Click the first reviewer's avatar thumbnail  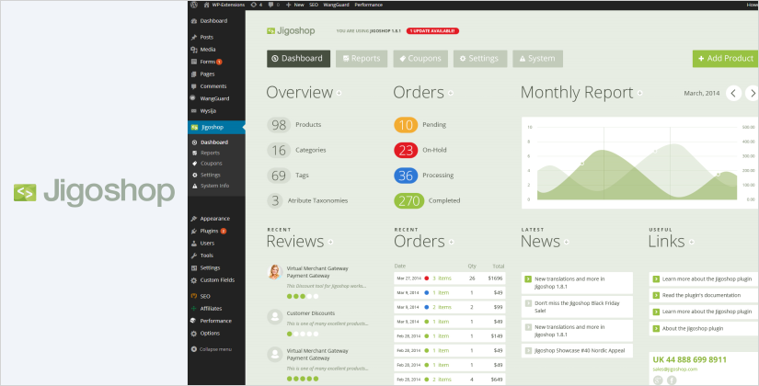(274, 272)
